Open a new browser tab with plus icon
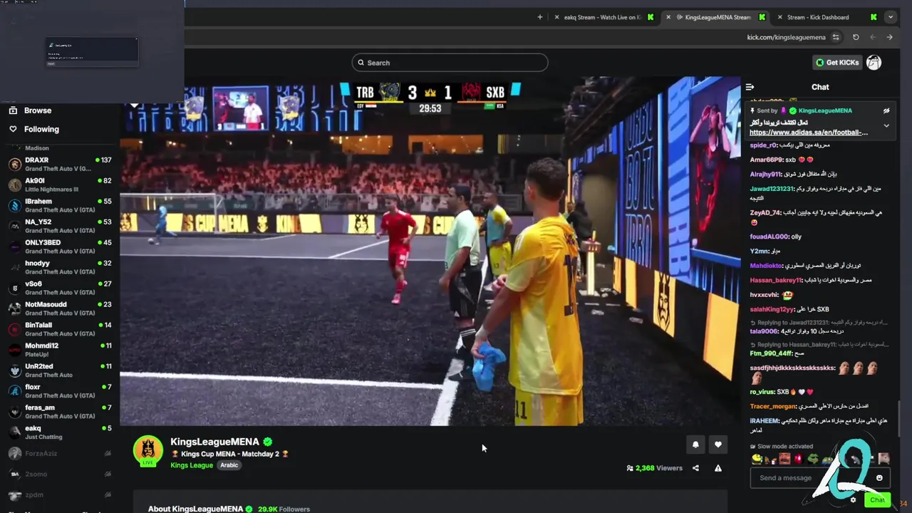Viewport: 912px width, 513px height. click(x=539, y=17)
